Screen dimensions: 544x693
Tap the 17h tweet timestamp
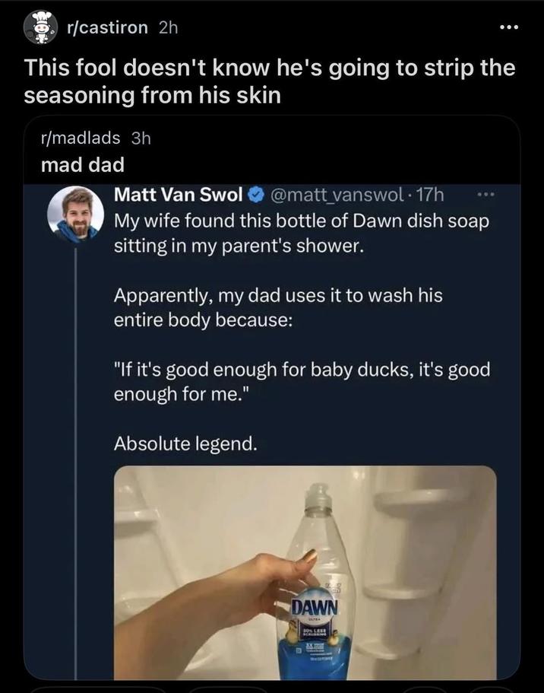pos(431,196)
